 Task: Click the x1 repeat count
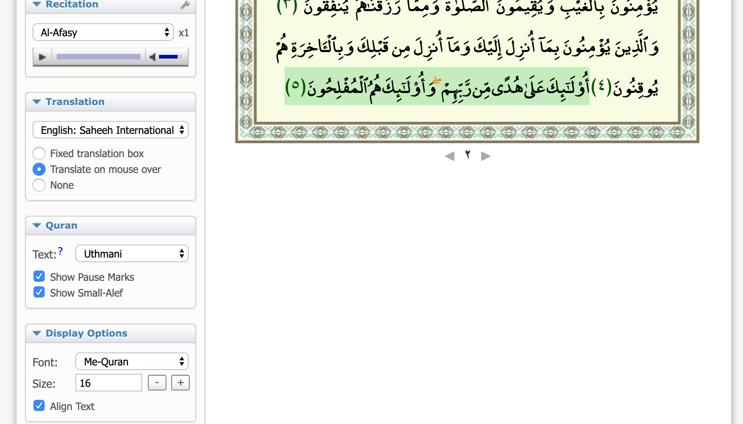pyautogui.click(x=184, y=33)
